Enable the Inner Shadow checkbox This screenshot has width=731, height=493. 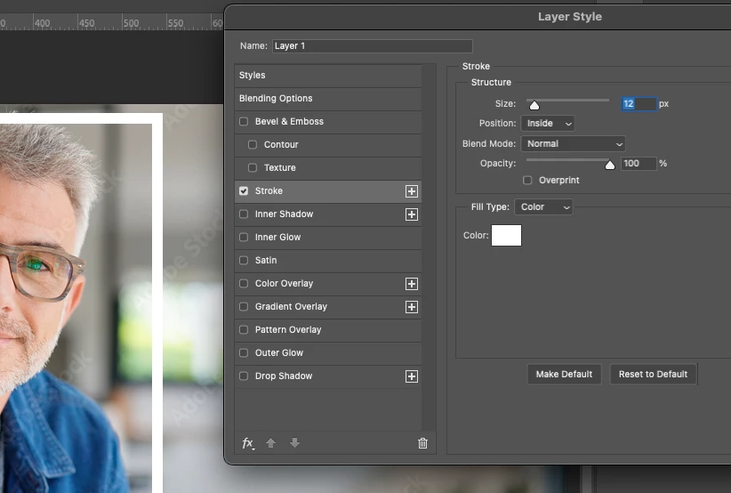tap(244, 214)
